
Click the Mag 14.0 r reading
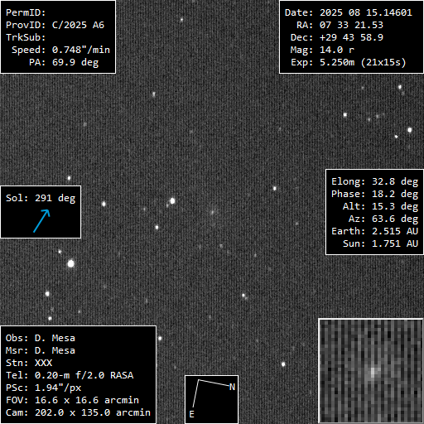tap(322, 50)
